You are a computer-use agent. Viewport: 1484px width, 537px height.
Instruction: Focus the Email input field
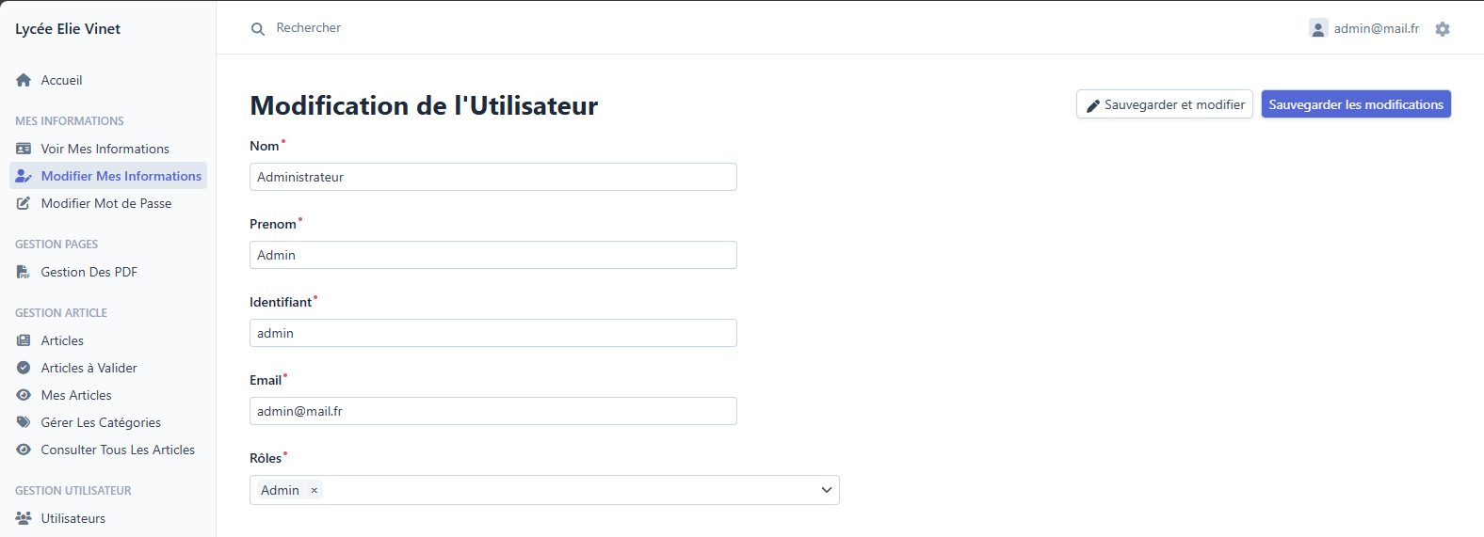pos(492,411)
